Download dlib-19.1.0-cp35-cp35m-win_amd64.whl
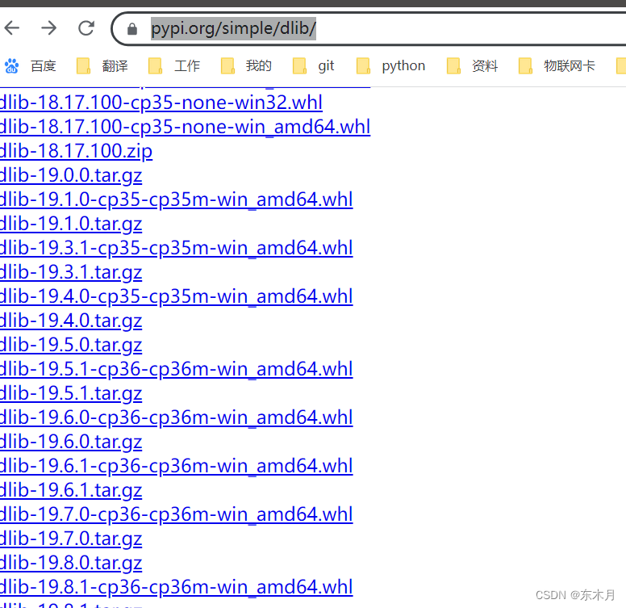Viewport: 626px width, 608px height. (x=177, y=199)
